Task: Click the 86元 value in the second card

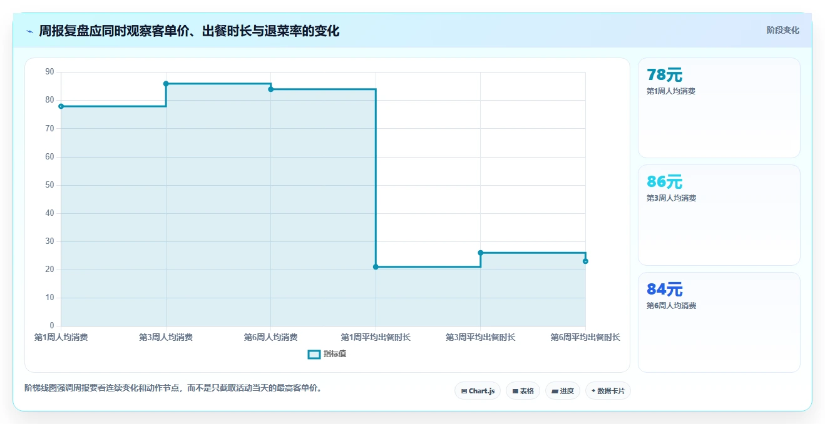Action: click(x=665, y=182)
